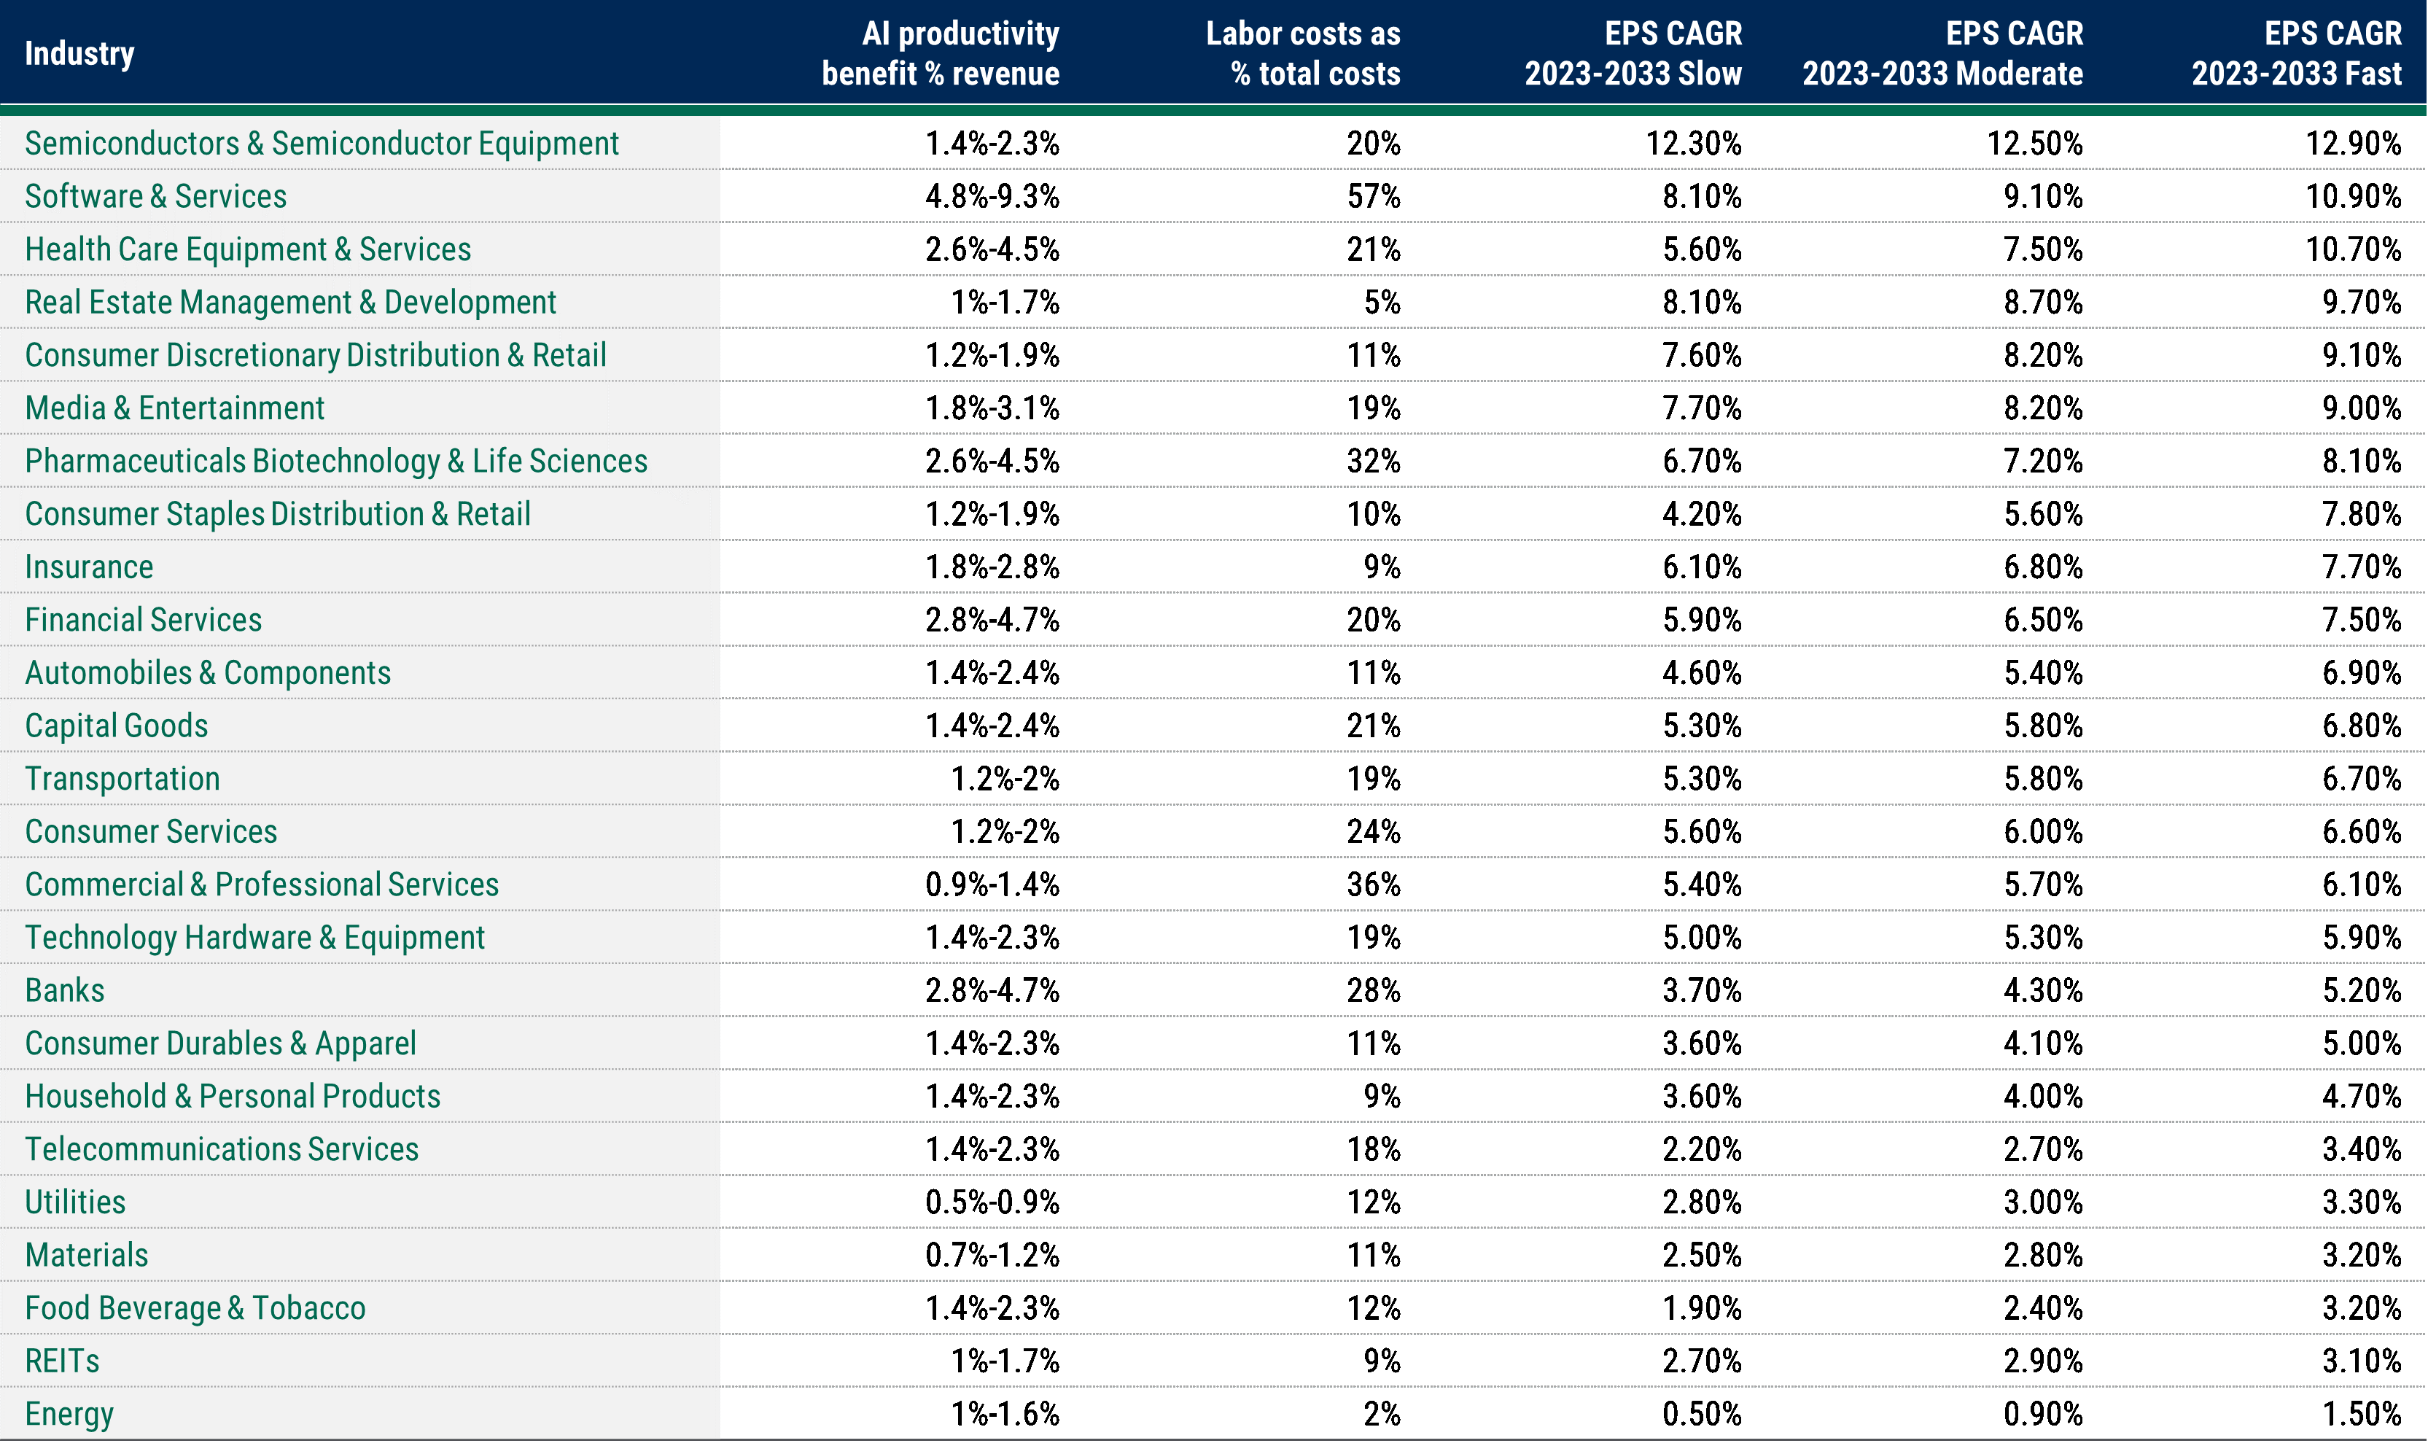
Task: Select Pharmaceuticals Biotechnology & Life Sciences
Action: [336, 461]
